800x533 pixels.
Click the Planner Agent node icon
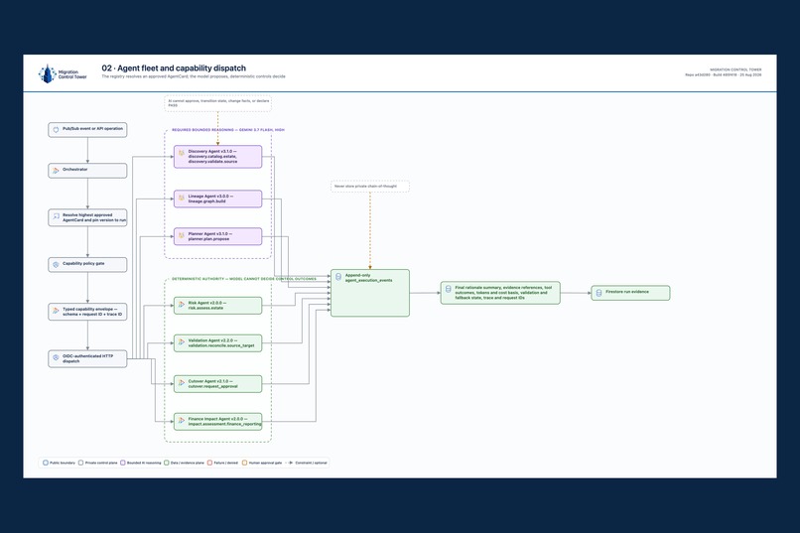tap(181, 235)
